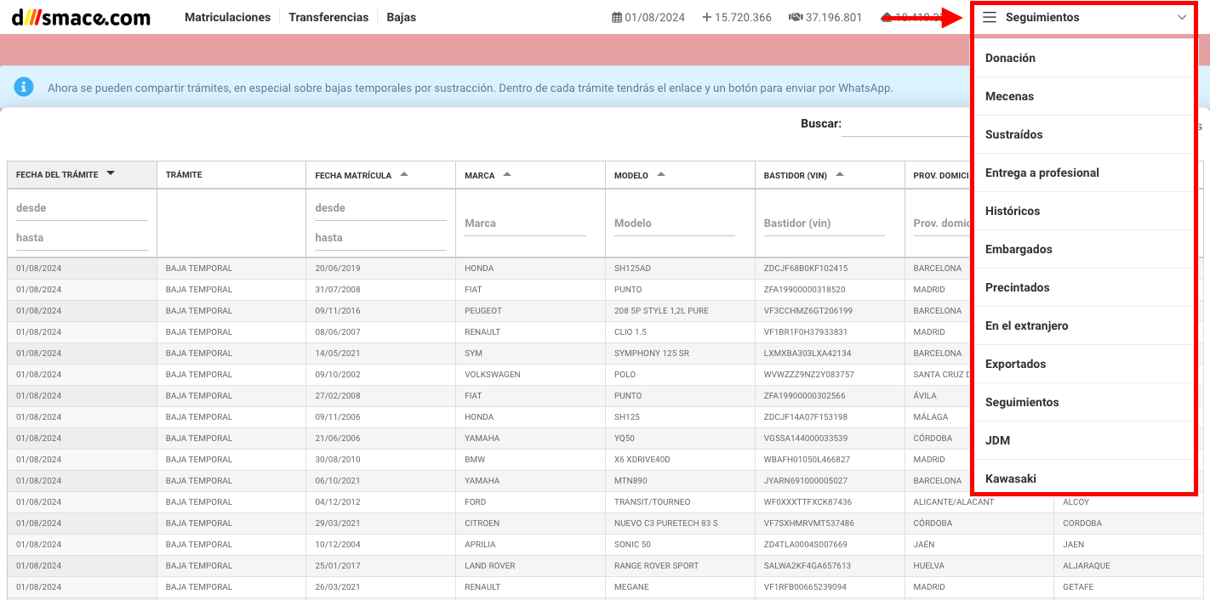Focus the Marca filter input
This screenshot has width=1210, height=600.
525,224
